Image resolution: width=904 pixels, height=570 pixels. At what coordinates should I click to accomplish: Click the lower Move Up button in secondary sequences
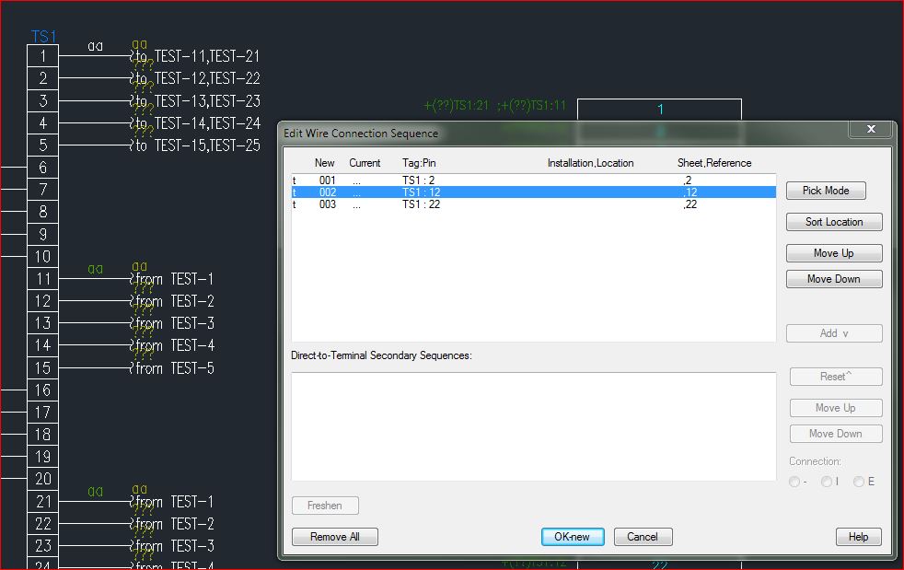click(x=836, y=408)
